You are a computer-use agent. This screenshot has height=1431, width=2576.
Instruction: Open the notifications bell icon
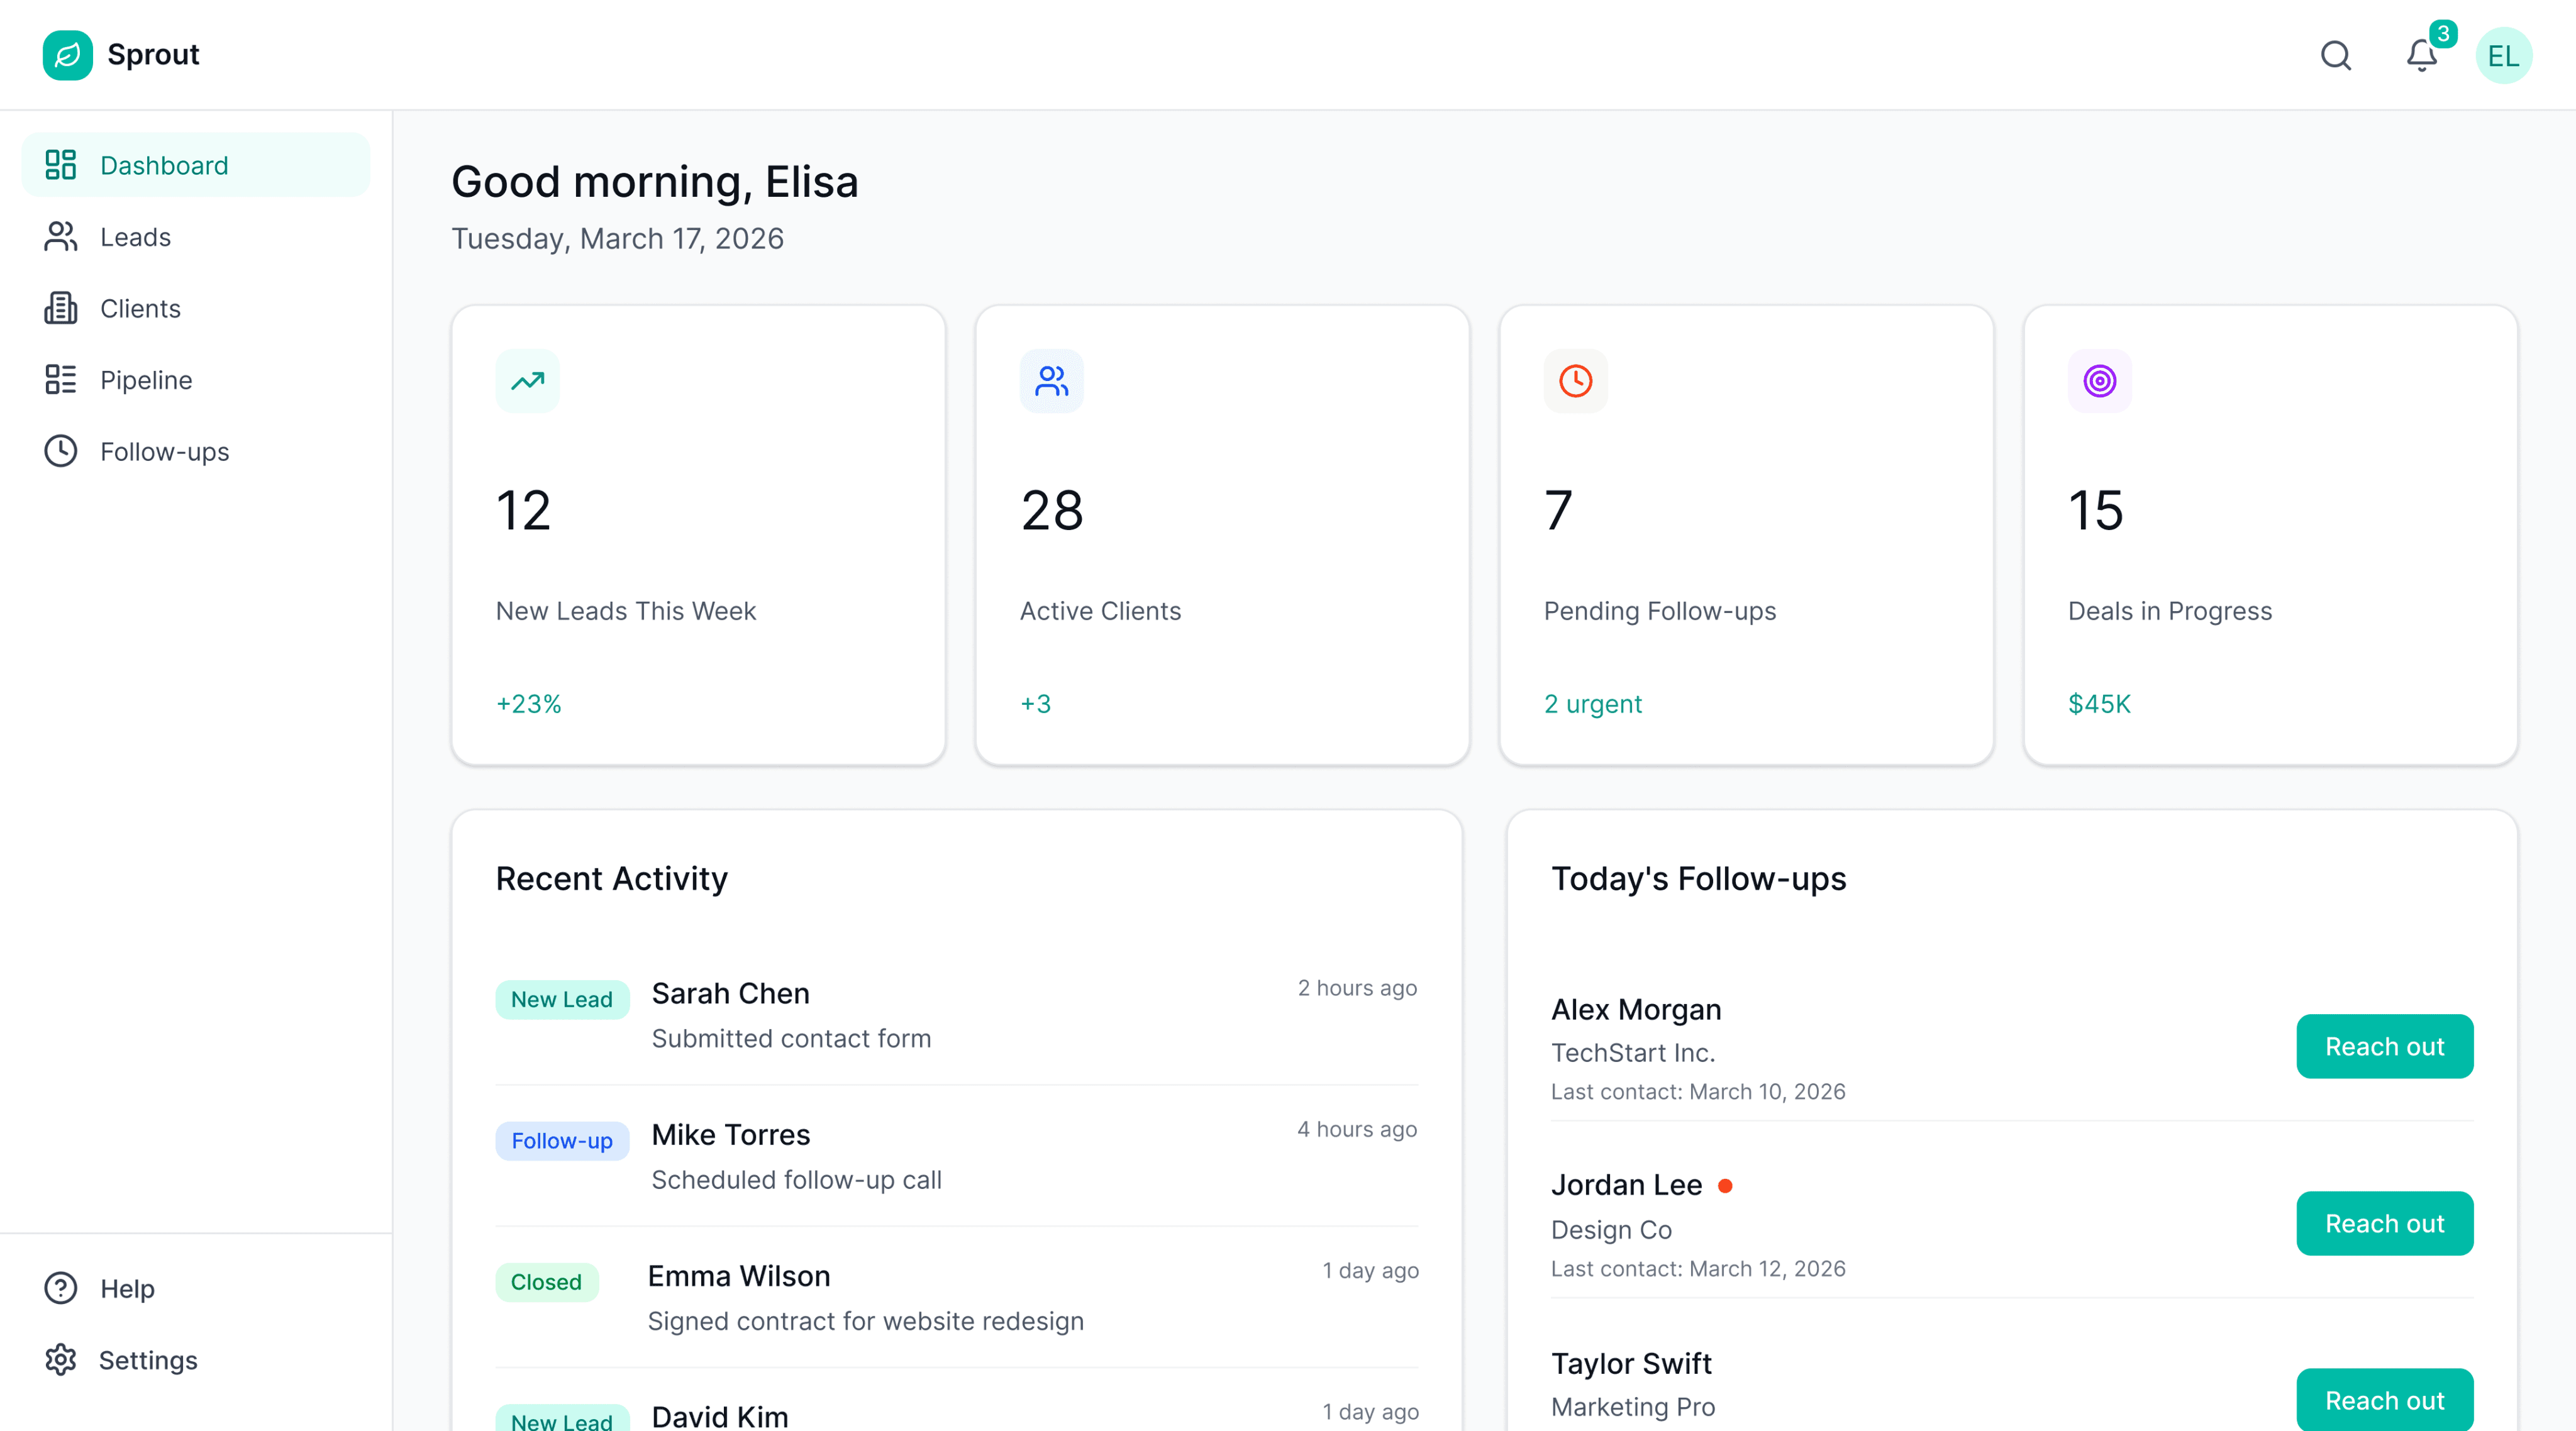click(x=2421, y=55)
